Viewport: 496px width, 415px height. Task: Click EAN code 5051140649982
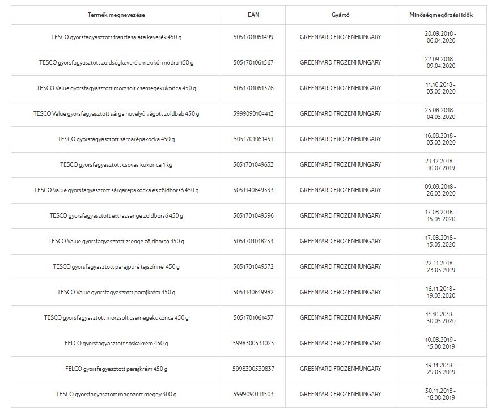click(253, 293)
